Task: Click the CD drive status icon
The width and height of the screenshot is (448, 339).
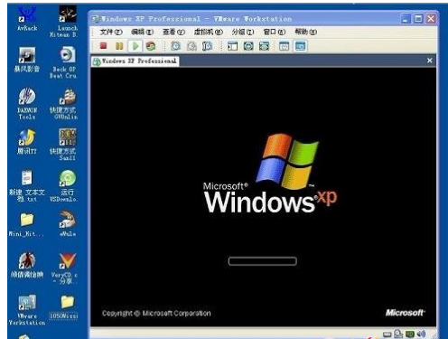Action: tap(398, 334)
